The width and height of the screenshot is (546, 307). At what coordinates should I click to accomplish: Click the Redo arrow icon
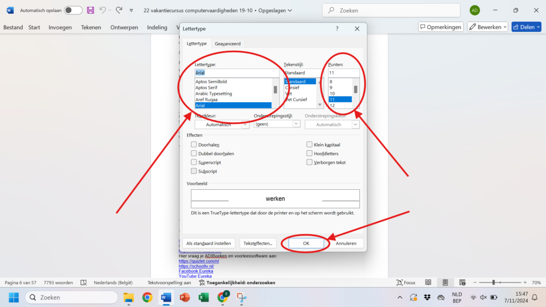119,10
